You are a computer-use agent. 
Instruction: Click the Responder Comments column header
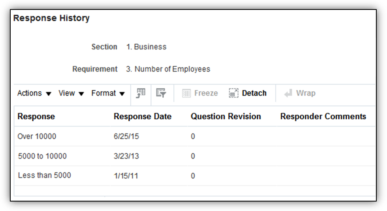323,117
